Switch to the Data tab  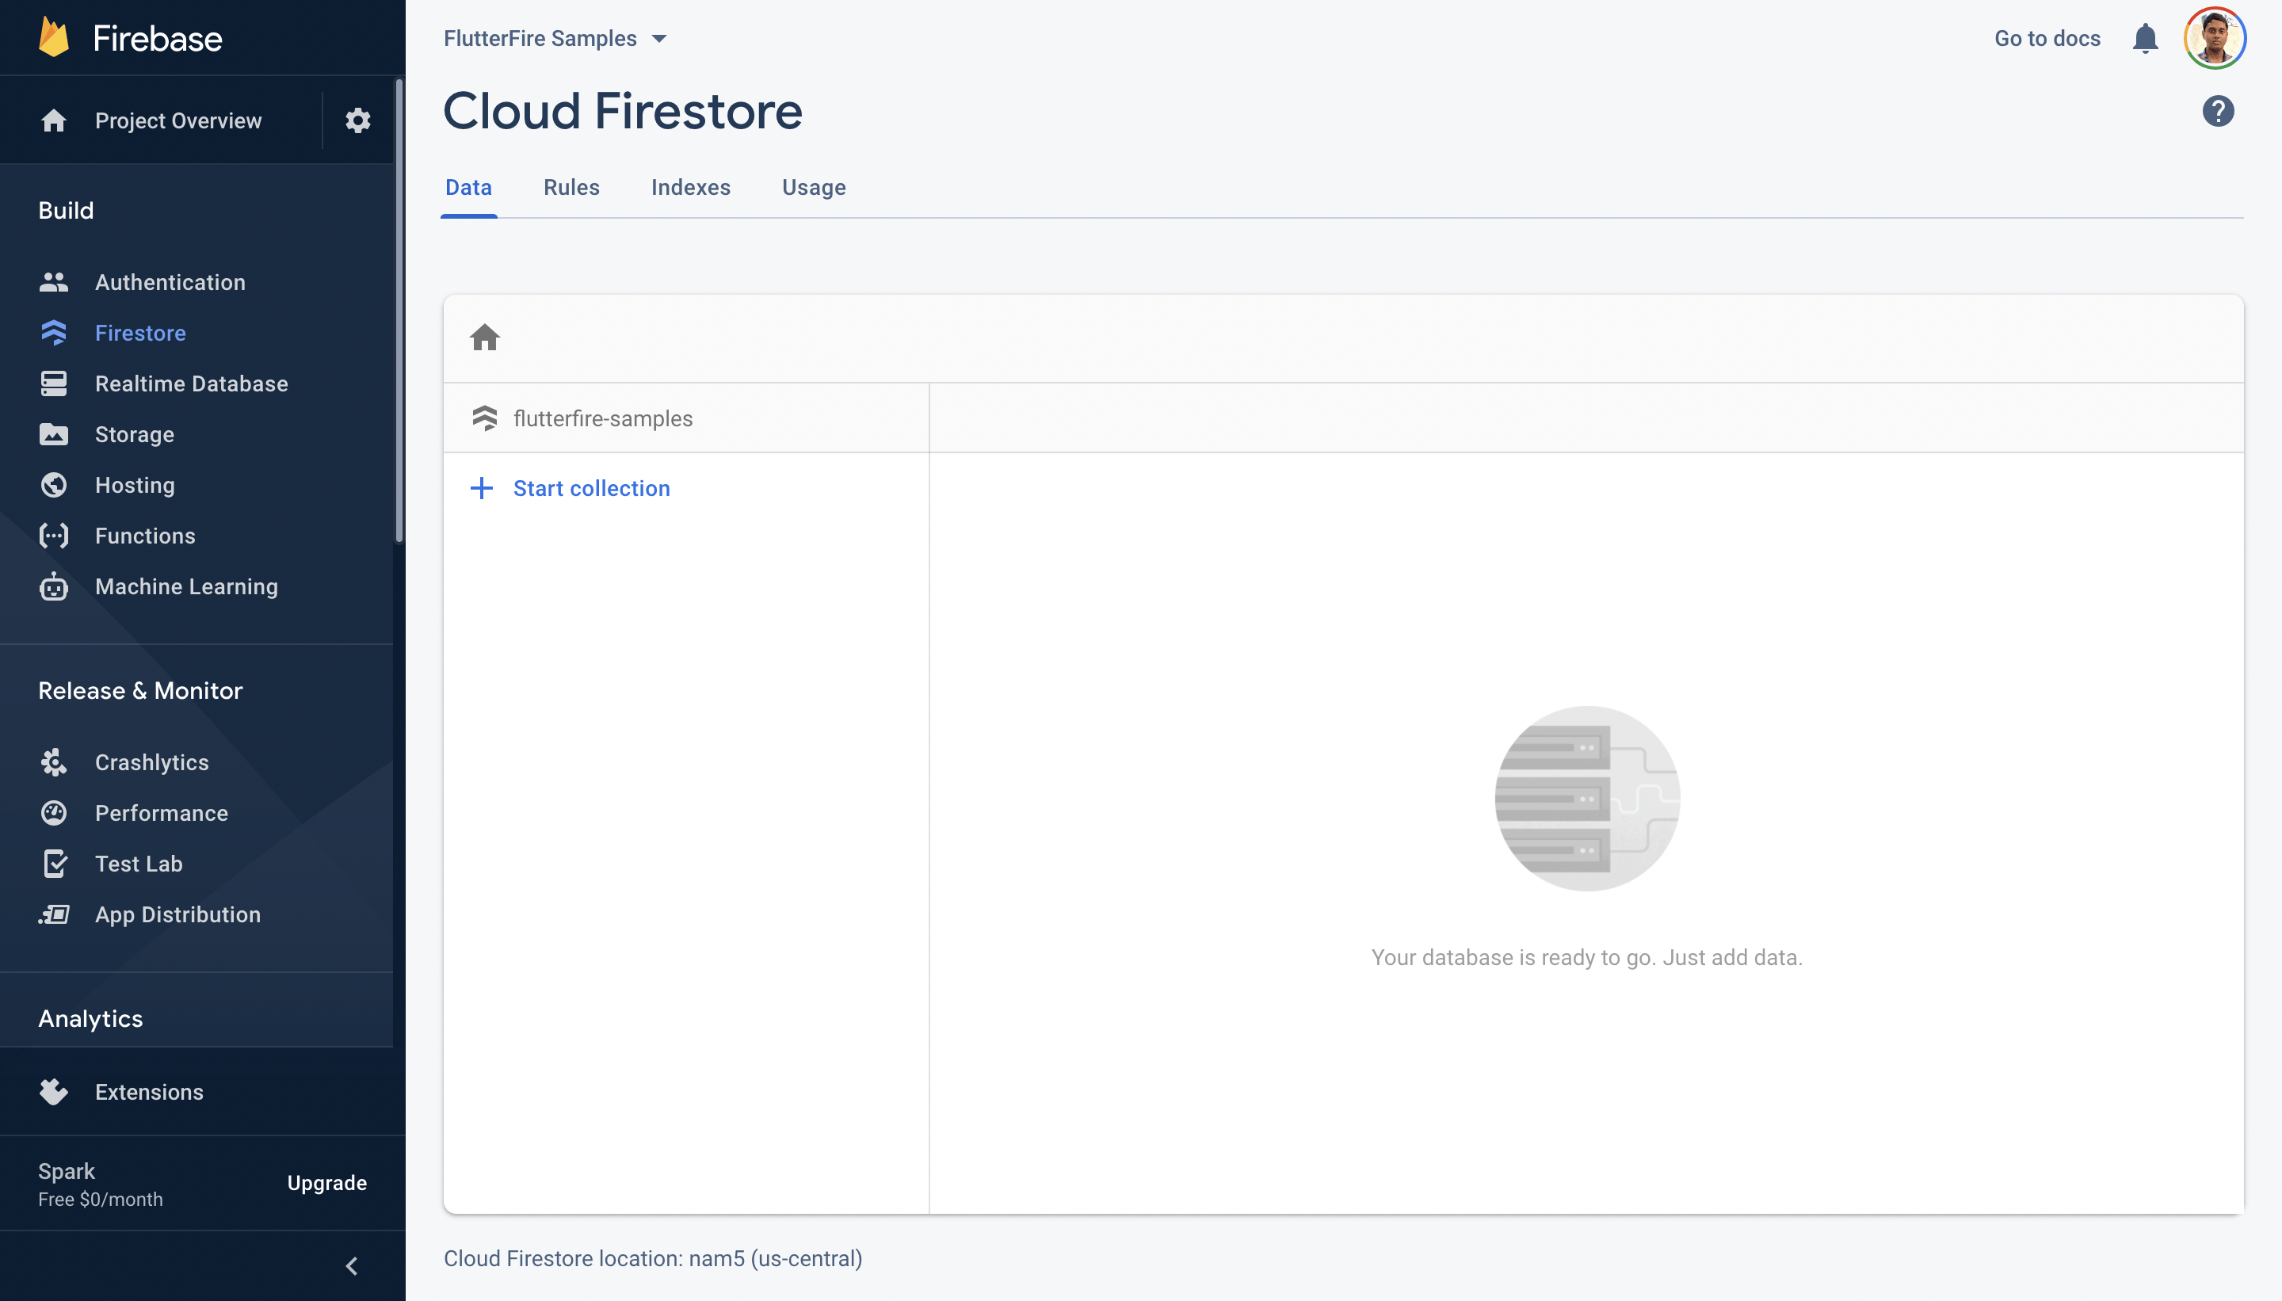(468, 188)
